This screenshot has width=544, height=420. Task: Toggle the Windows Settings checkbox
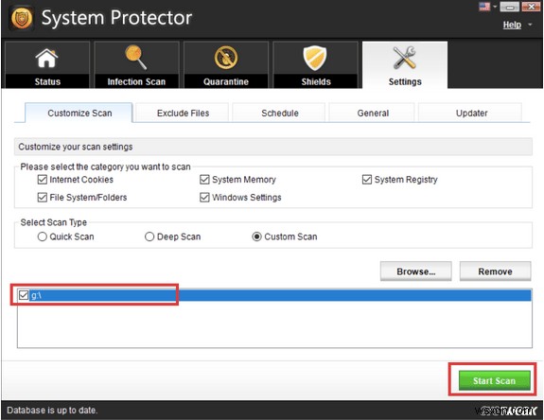click(x=204, y=198)
